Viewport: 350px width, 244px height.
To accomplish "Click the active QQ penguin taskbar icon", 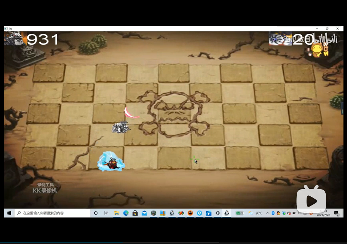I will 227,213.
